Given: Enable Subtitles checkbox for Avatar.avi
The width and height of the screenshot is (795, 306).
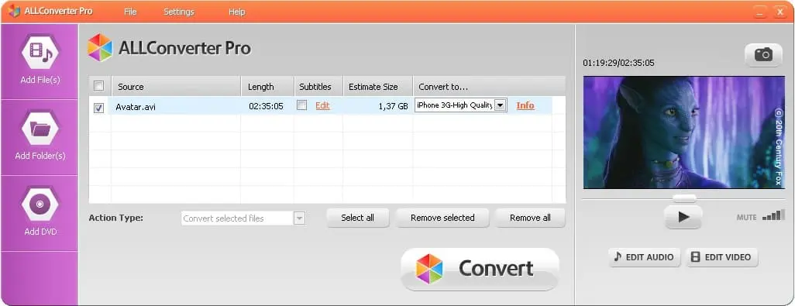Looking at the screenshot, I should [x=301, y=105].
